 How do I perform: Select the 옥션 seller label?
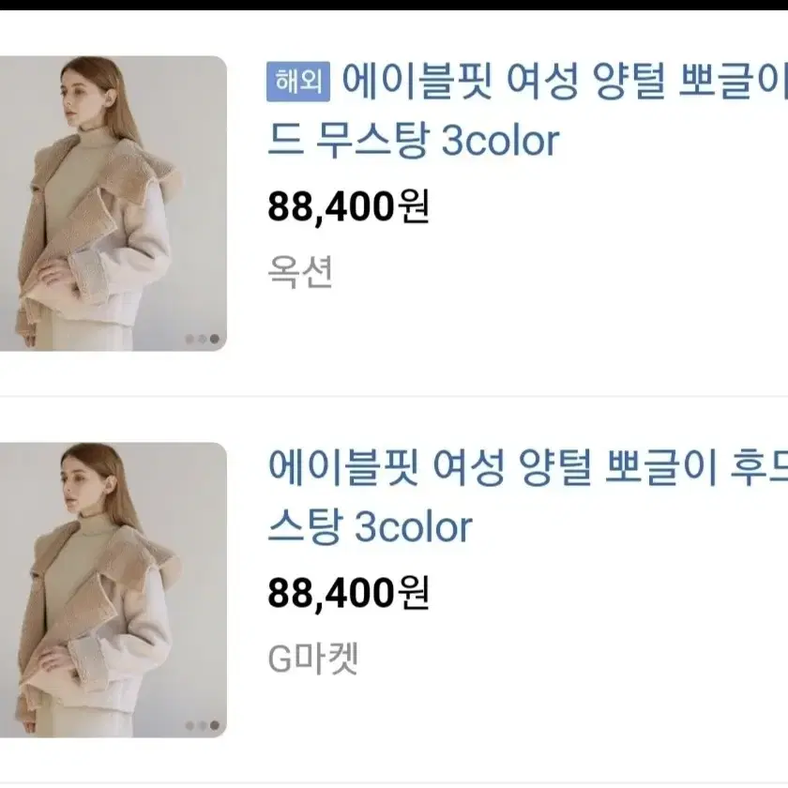299,272
